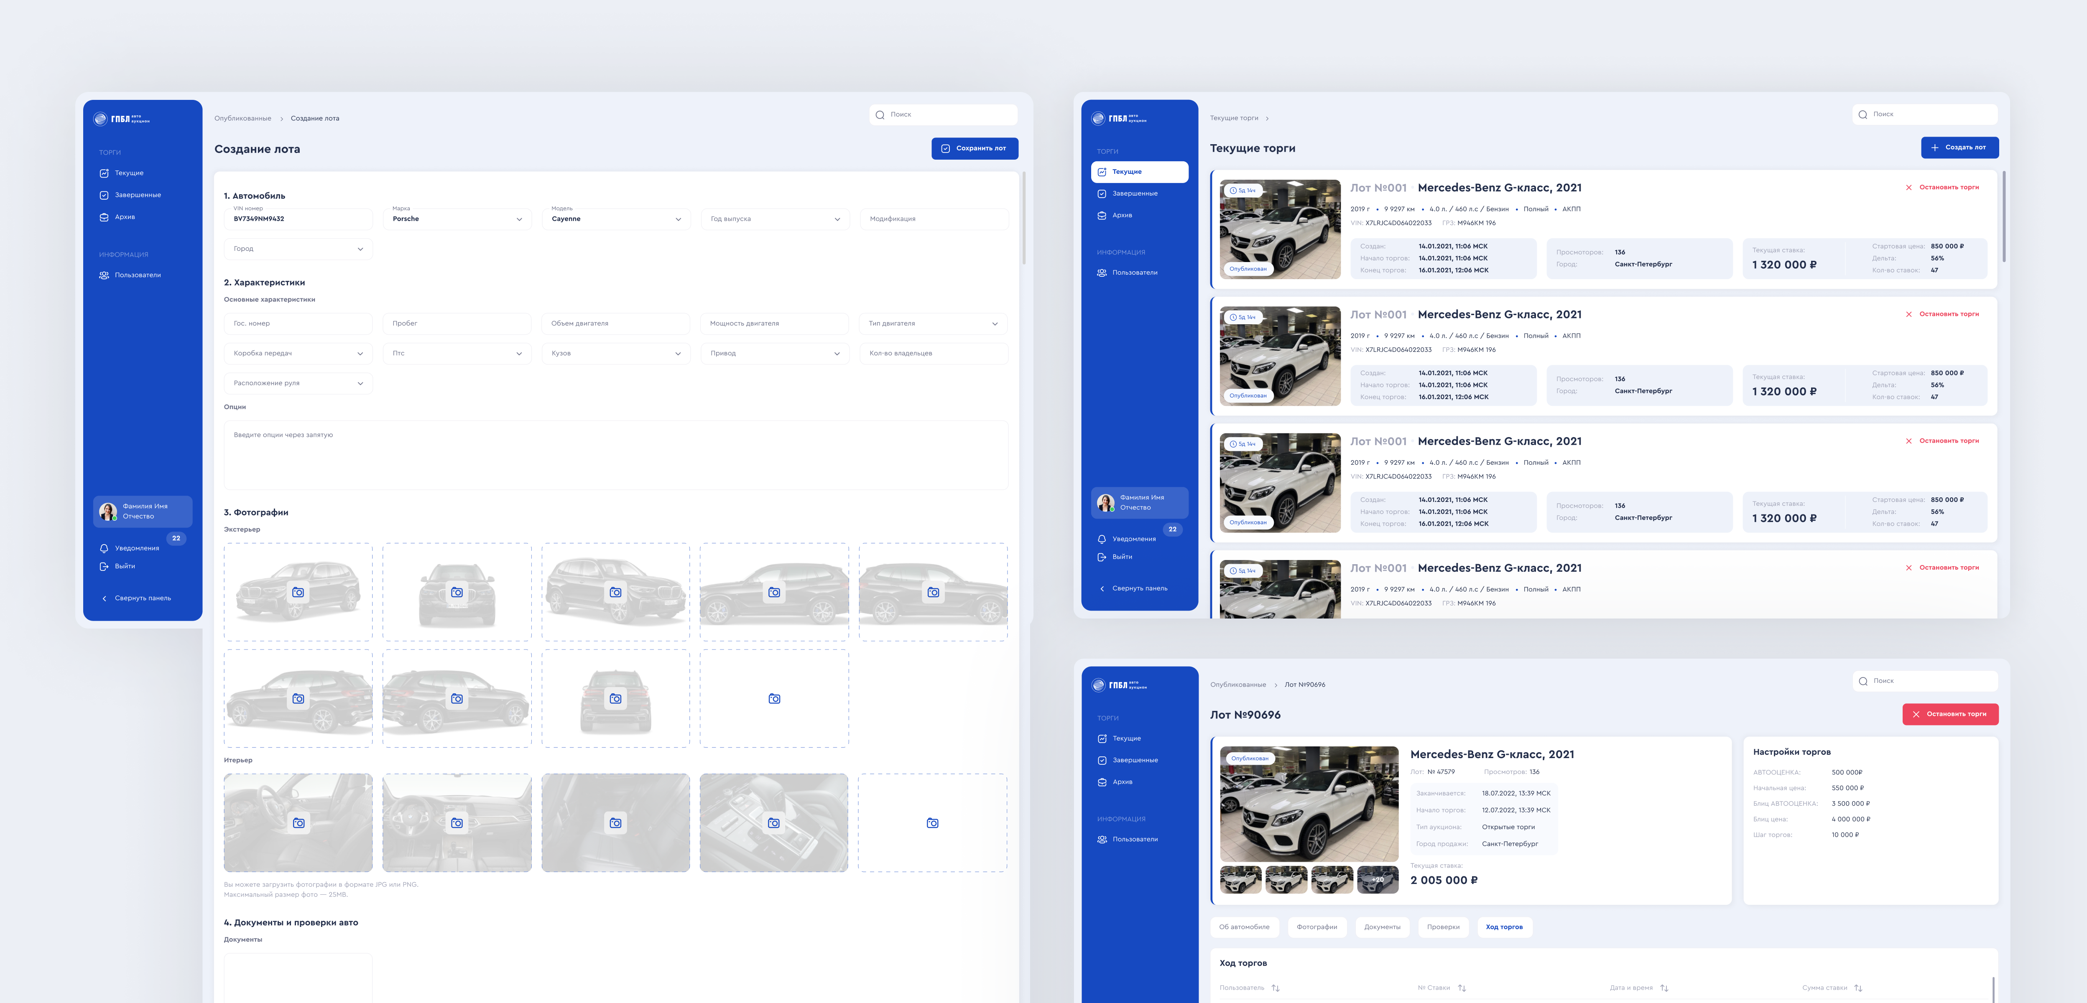Click the Пробег input field
The width and height of the screenshot is (2087, 1003).
(457, 323)
